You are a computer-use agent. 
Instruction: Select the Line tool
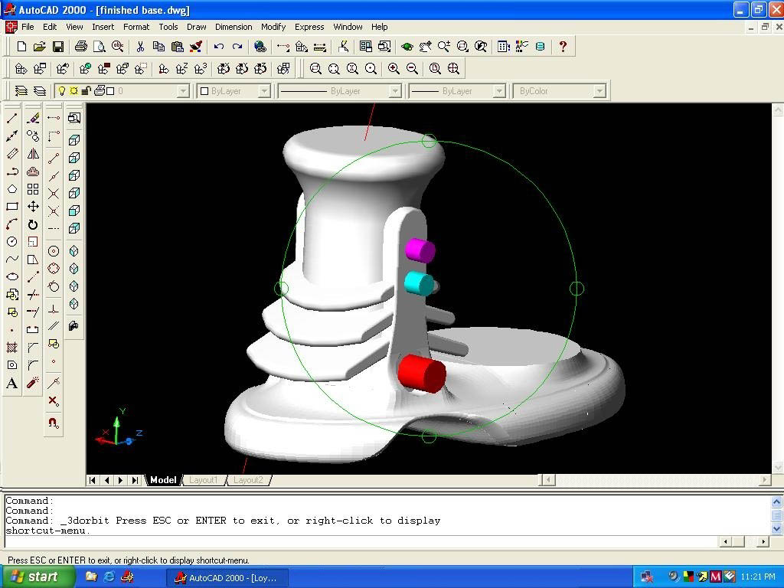click(11, 119)
